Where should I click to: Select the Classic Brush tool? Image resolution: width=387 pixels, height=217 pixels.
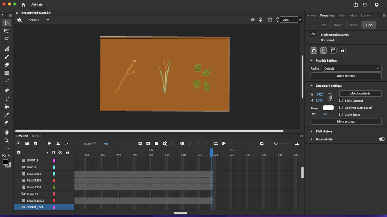pyautogui.click(x=7, y=56)
